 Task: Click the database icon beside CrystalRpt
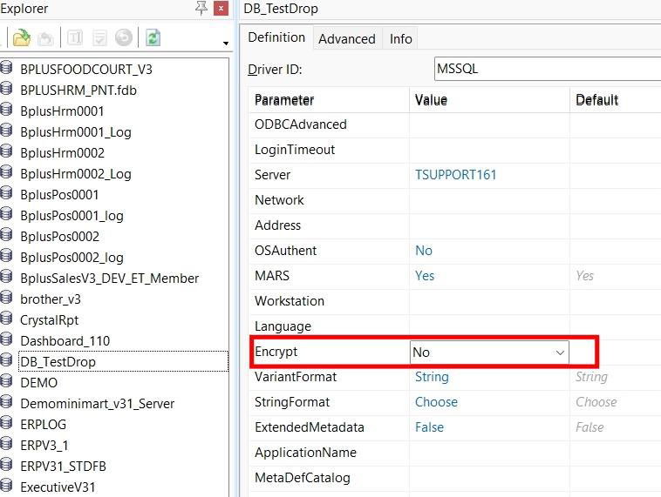[6, 319]
